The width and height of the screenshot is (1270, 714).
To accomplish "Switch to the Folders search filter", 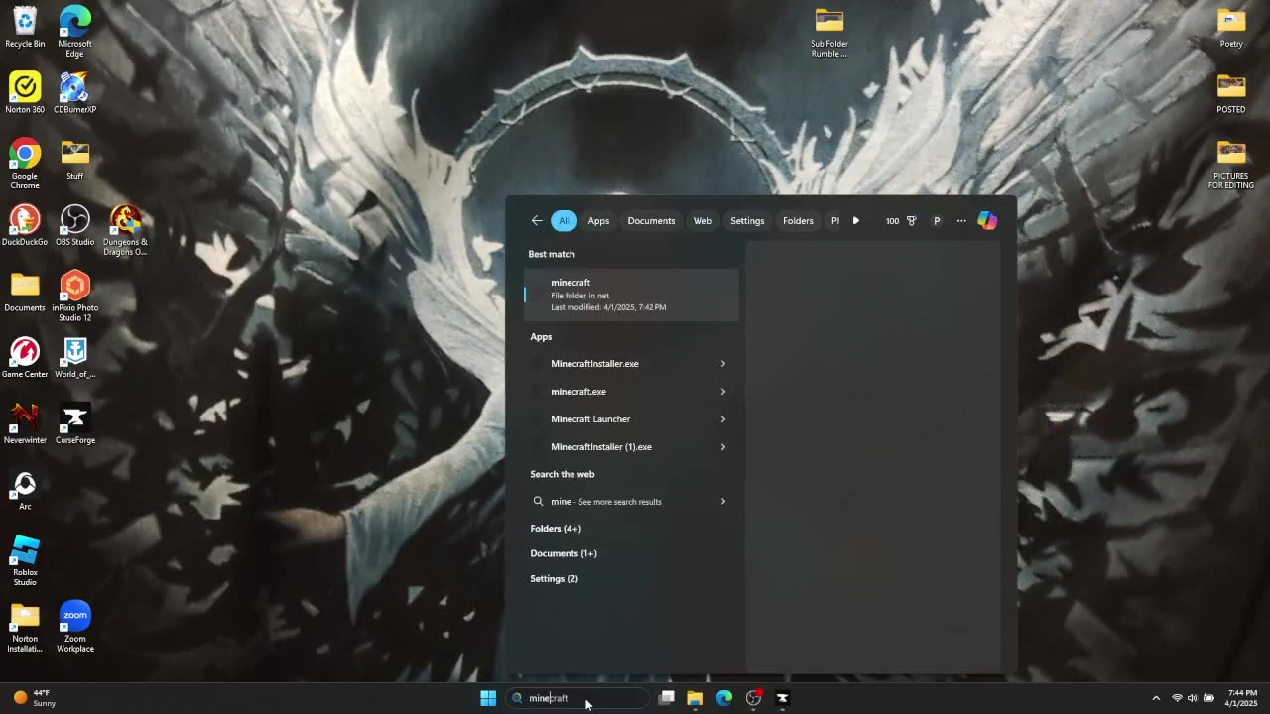I will (x=798, y=221).
